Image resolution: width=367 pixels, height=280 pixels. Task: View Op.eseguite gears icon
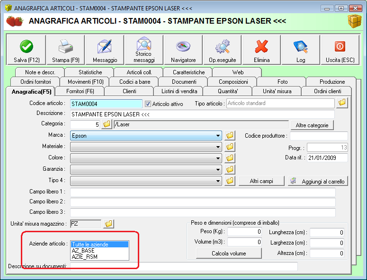point(223,50)
